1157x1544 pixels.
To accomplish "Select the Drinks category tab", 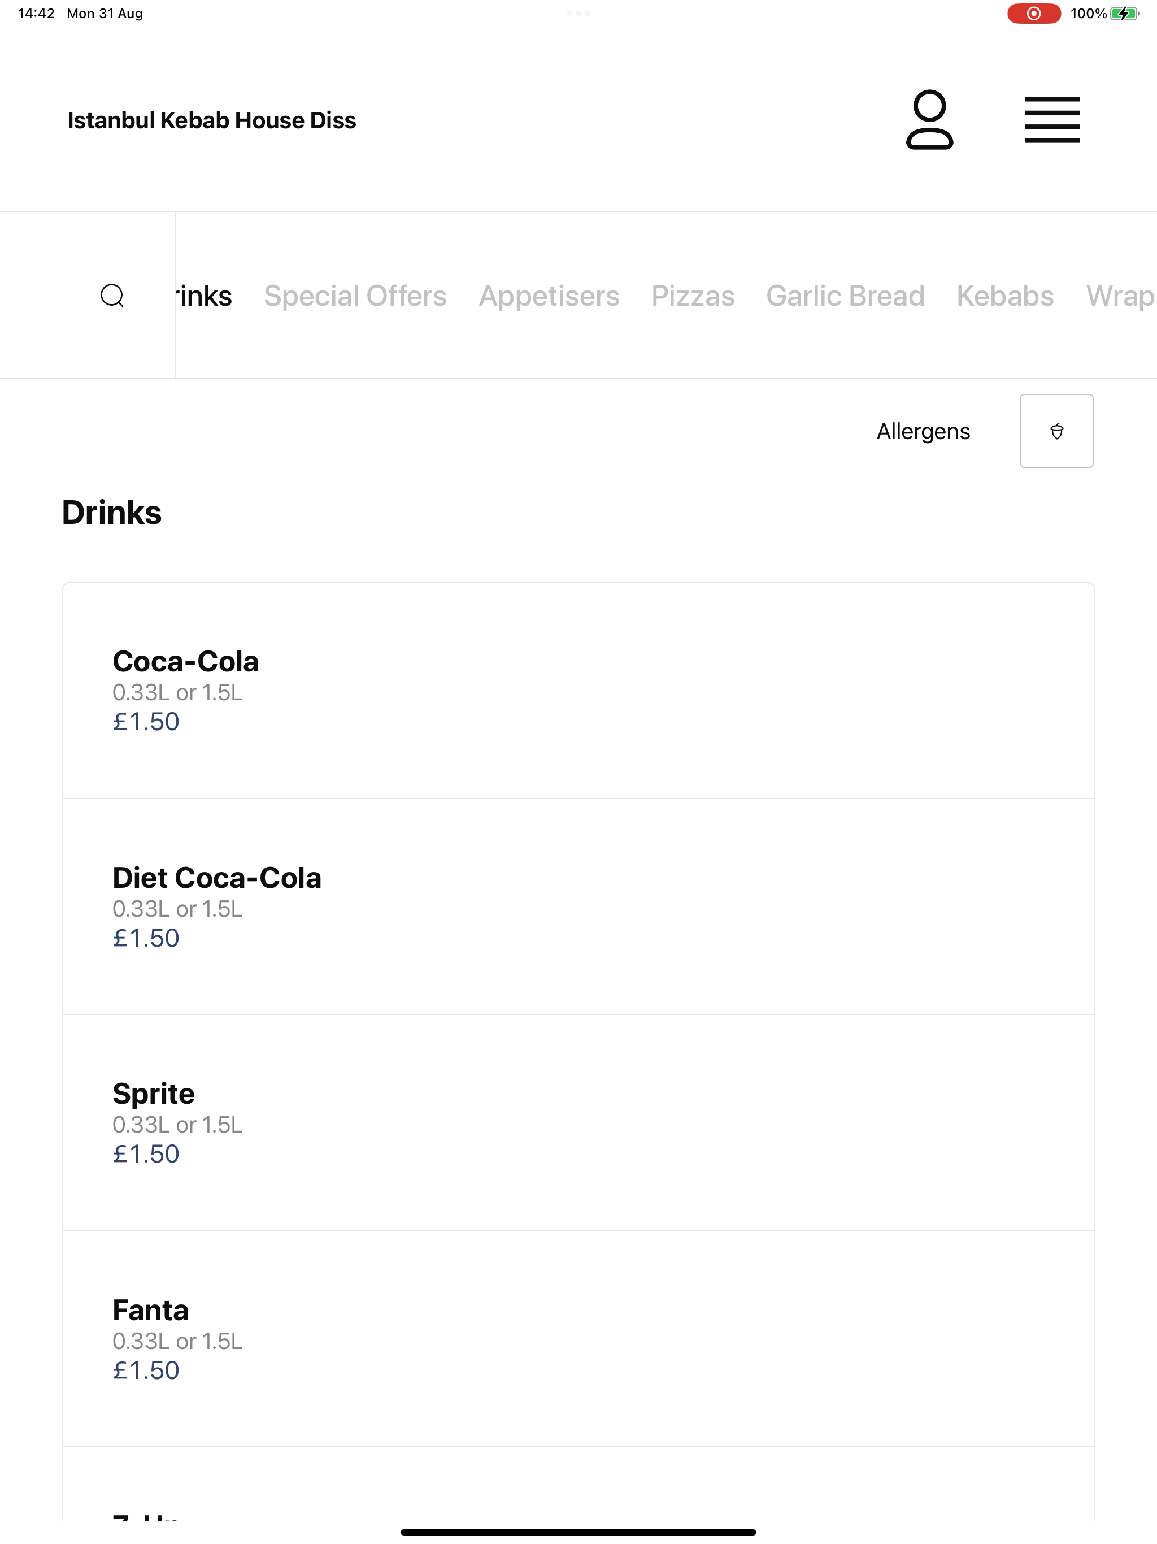I will 205,296.
